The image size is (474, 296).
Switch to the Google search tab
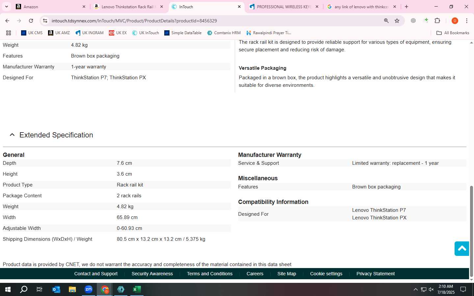pyautogui.click(x=361, y=7)
